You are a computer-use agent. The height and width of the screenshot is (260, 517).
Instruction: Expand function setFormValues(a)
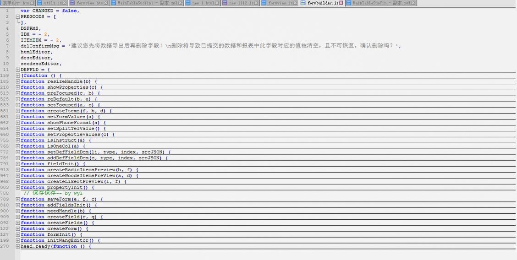coord(18,117)
